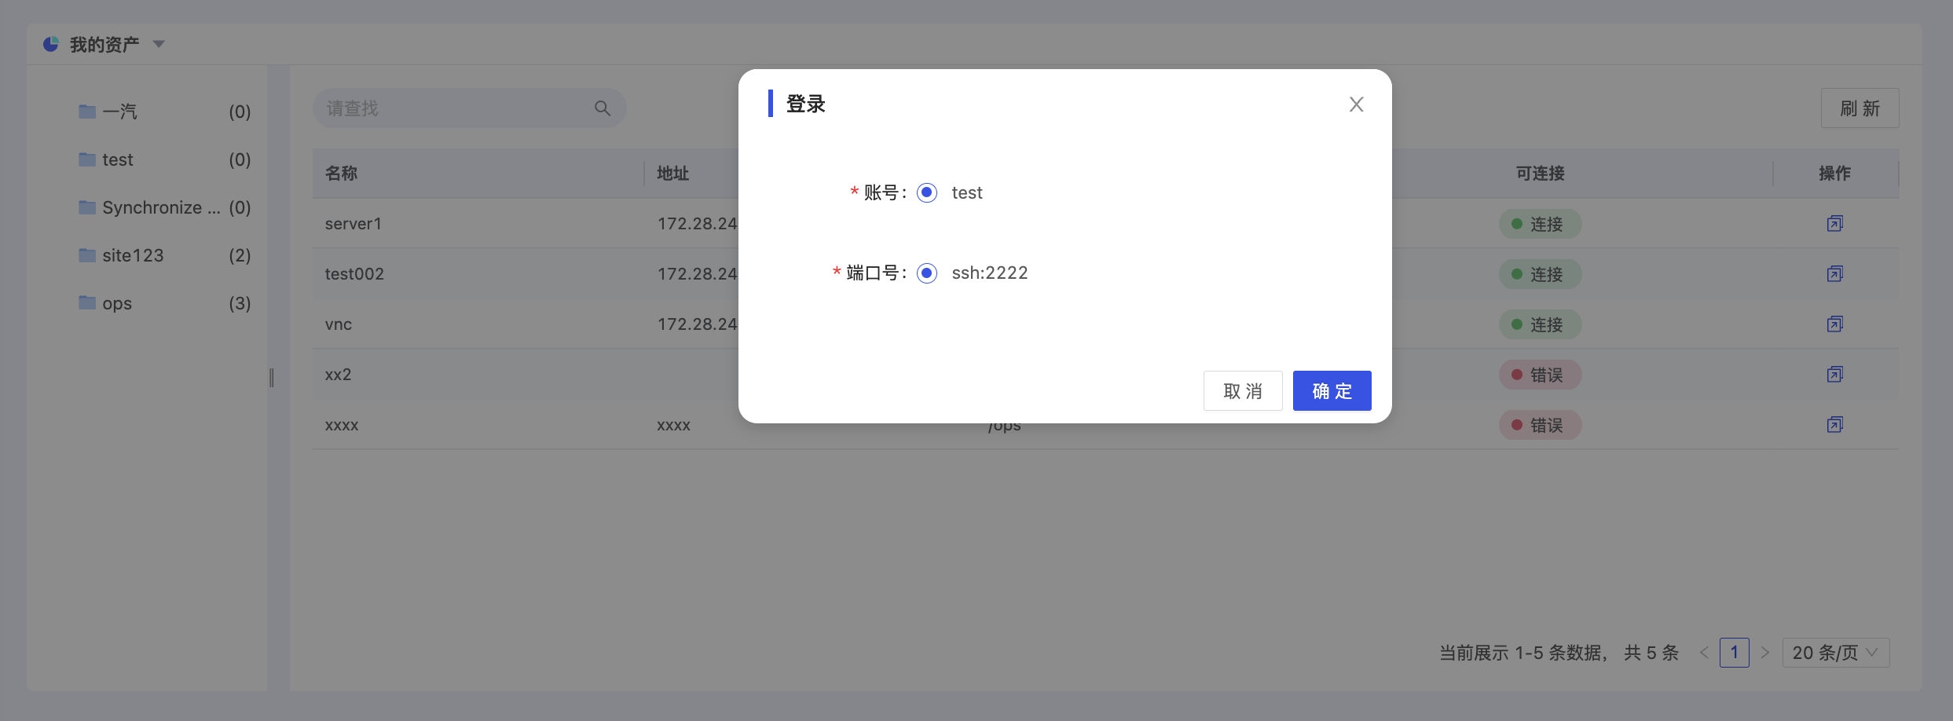Select the site123 folder

133,255
